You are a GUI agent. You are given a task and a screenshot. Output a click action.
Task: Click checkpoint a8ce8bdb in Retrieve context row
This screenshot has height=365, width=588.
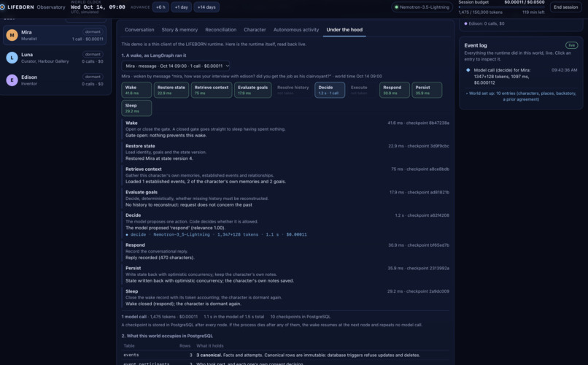(428, 169)
